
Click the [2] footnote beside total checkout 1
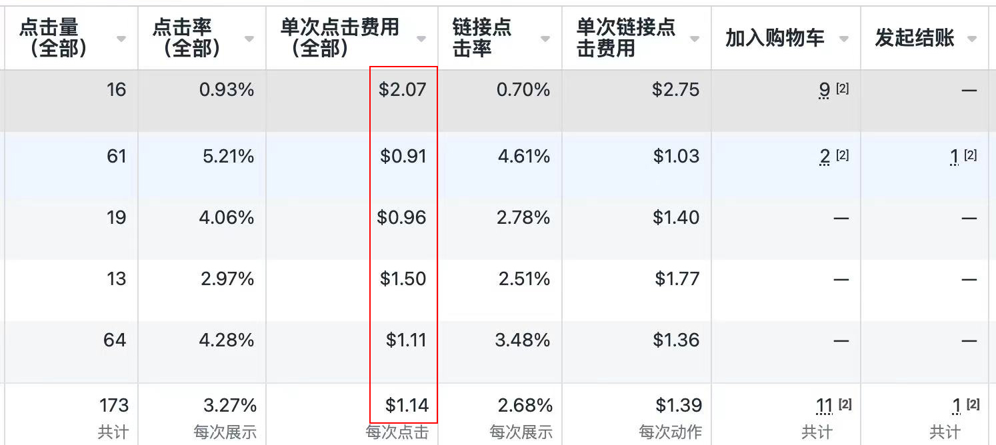(x=973, y=404)
